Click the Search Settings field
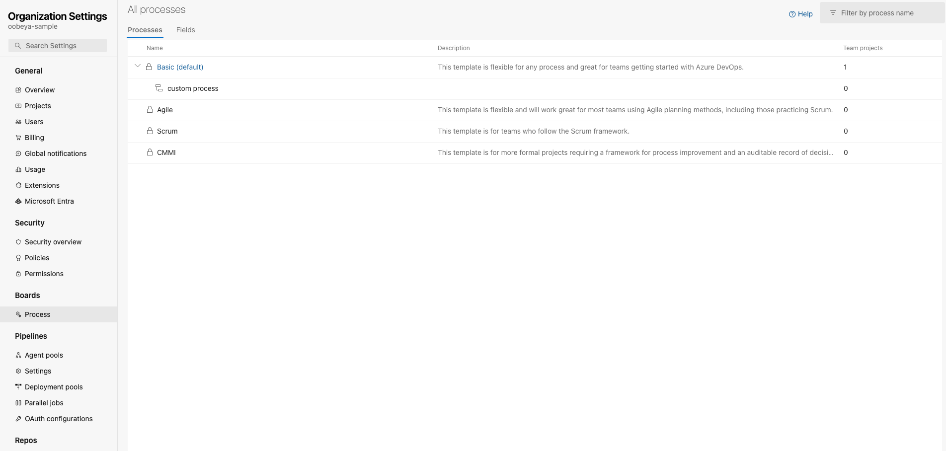 (x=58, y=46)
